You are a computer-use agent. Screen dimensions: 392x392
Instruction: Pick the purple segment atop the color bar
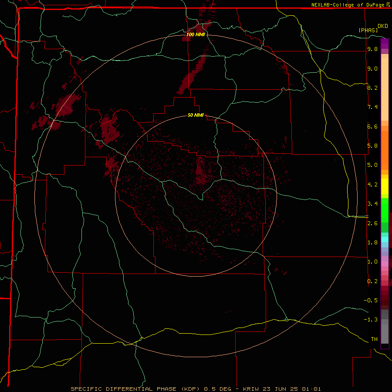click(x=385, y=44)
